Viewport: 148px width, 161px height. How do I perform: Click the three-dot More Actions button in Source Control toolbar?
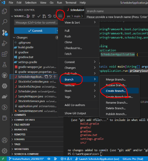pos(60,16)
